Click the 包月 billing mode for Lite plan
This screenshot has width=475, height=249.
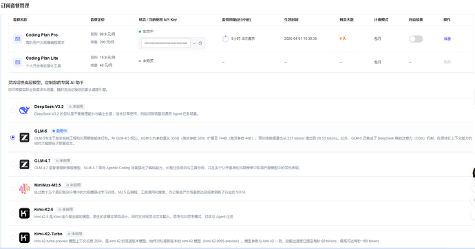pos(377,62)
